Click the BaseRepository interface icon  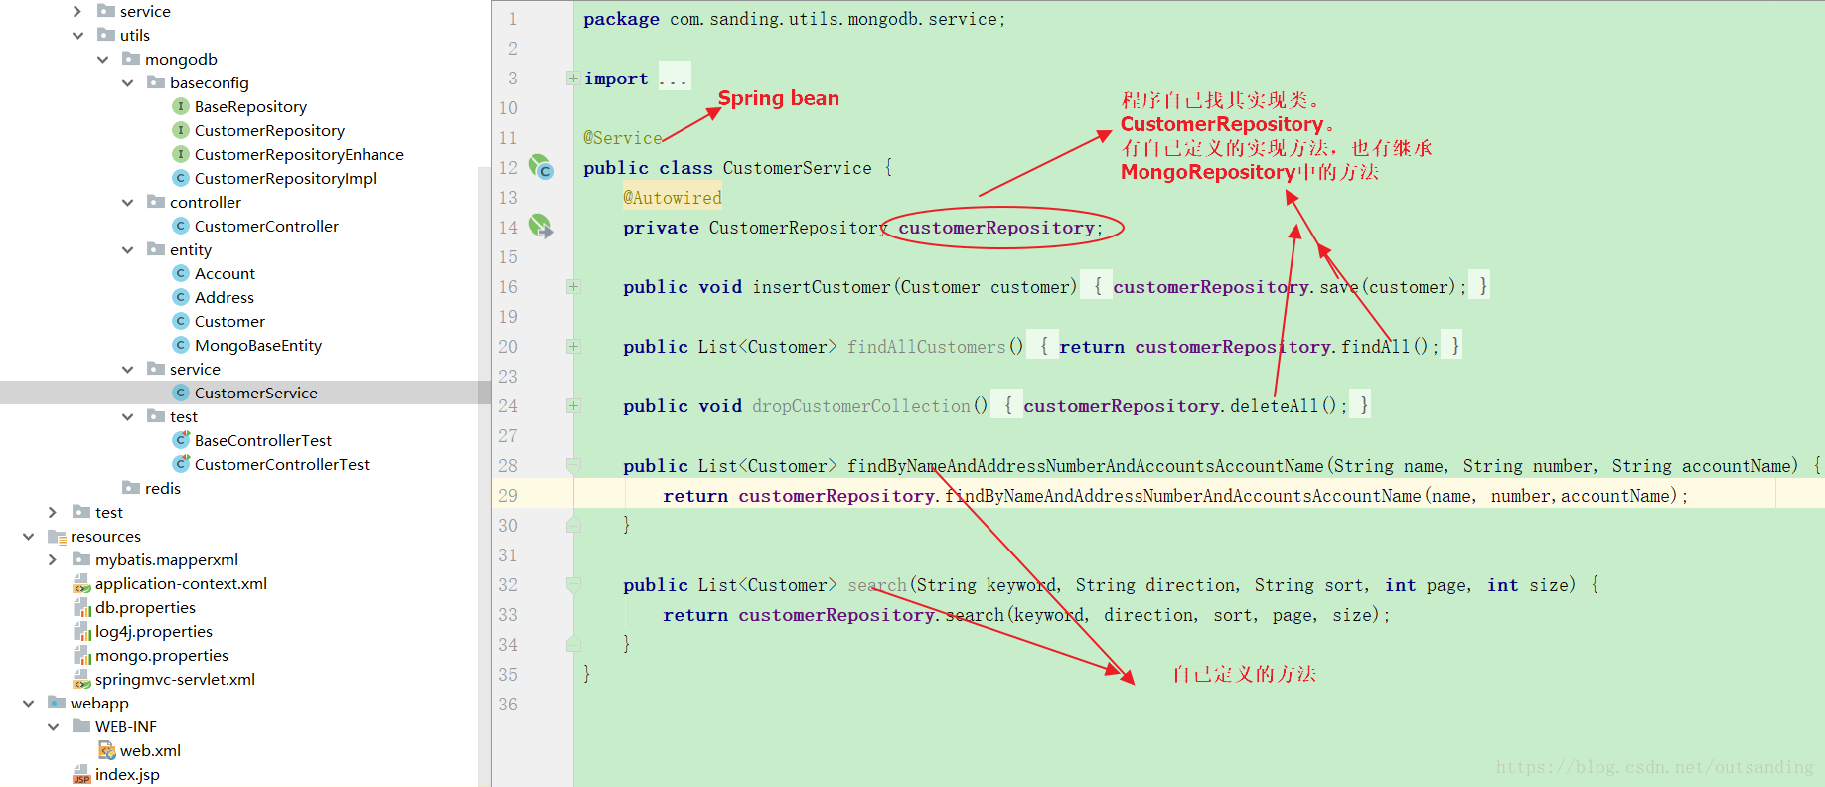181,106
